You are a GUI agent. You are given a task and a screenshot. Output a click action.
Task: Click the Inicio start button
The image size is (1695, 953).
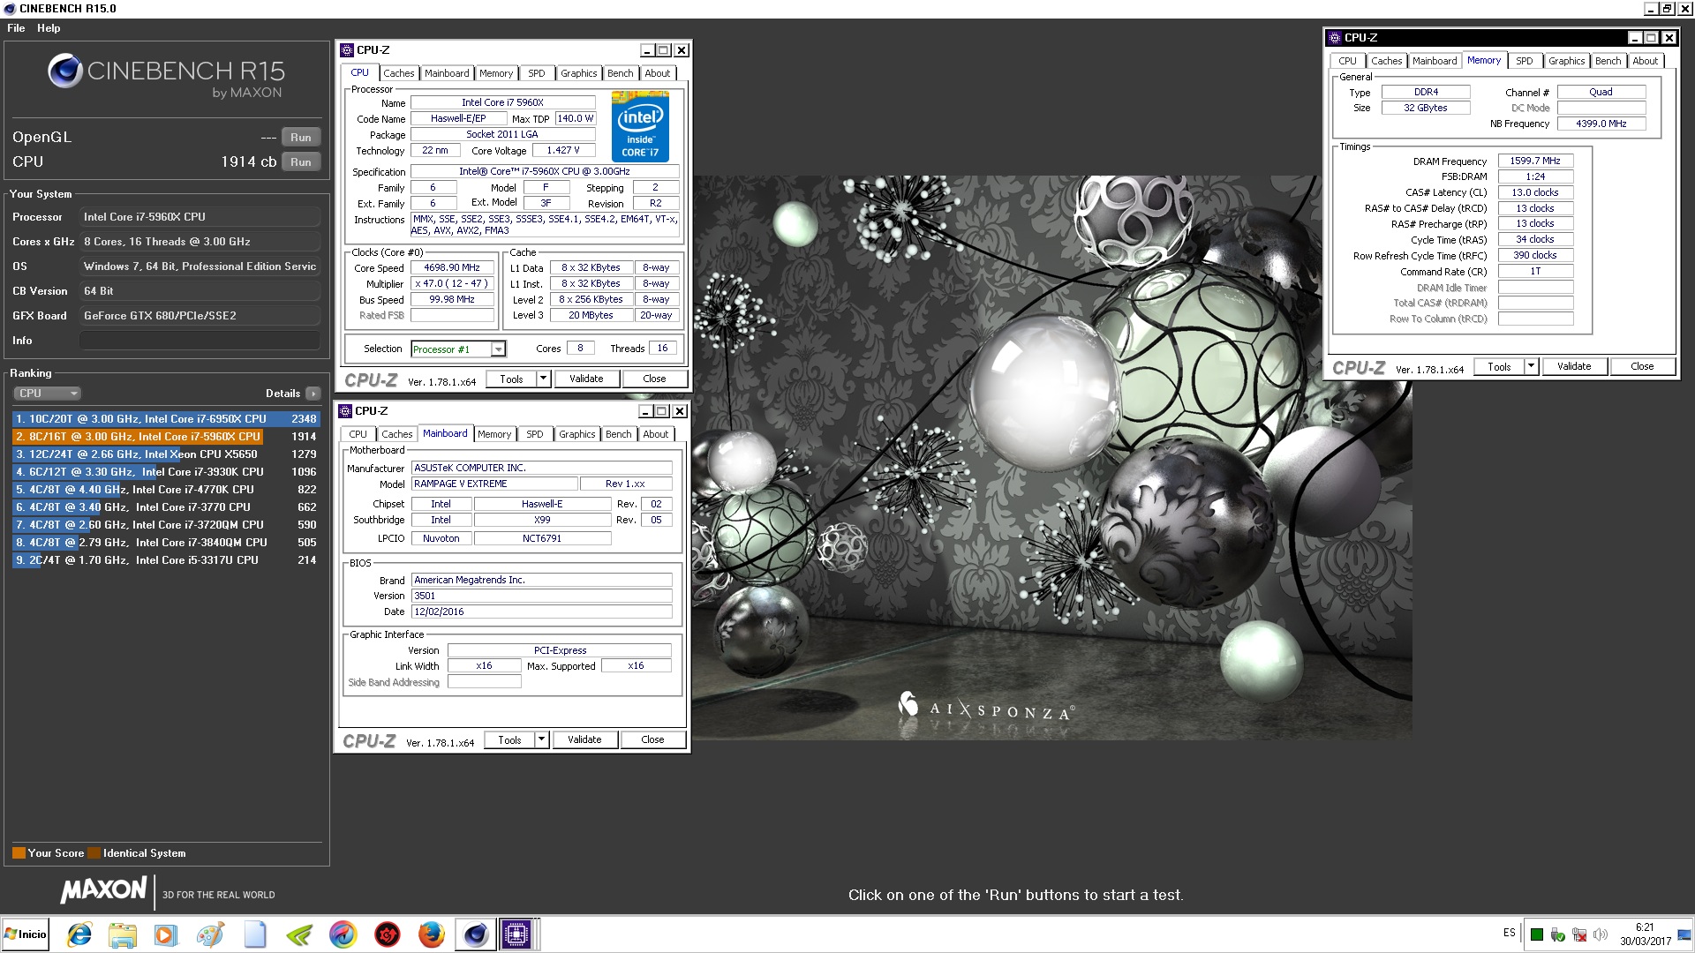(26, 934)
